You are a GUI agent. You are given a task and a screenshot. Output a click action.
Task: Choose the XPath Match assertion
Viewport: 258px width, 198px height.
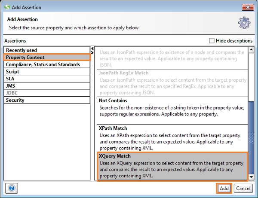(x=172, y=138)
